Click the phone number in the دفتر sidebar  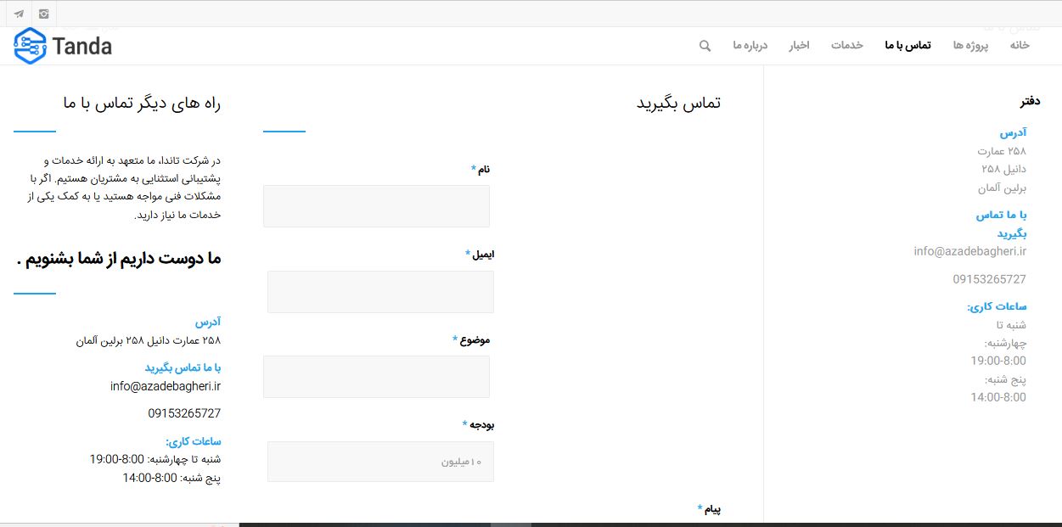click(x=989, y=279)
